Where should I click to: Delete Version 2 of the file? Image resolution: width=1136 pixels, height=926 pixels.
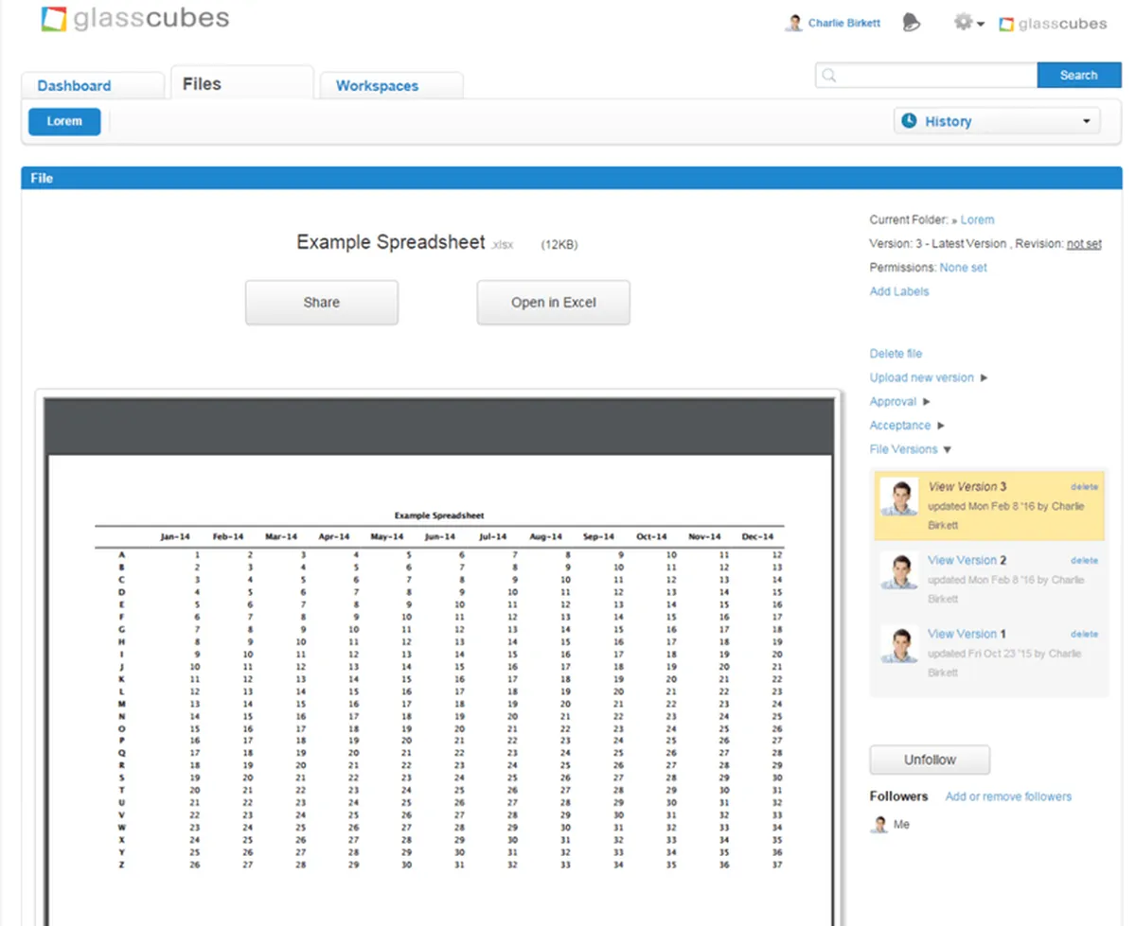pos(1084,561)
